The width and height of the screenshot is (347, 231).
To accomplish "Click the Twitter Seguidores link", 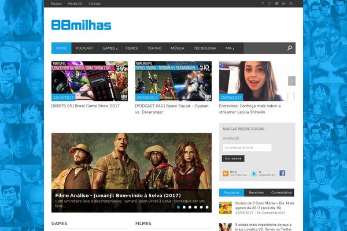I will click(267, 173).
